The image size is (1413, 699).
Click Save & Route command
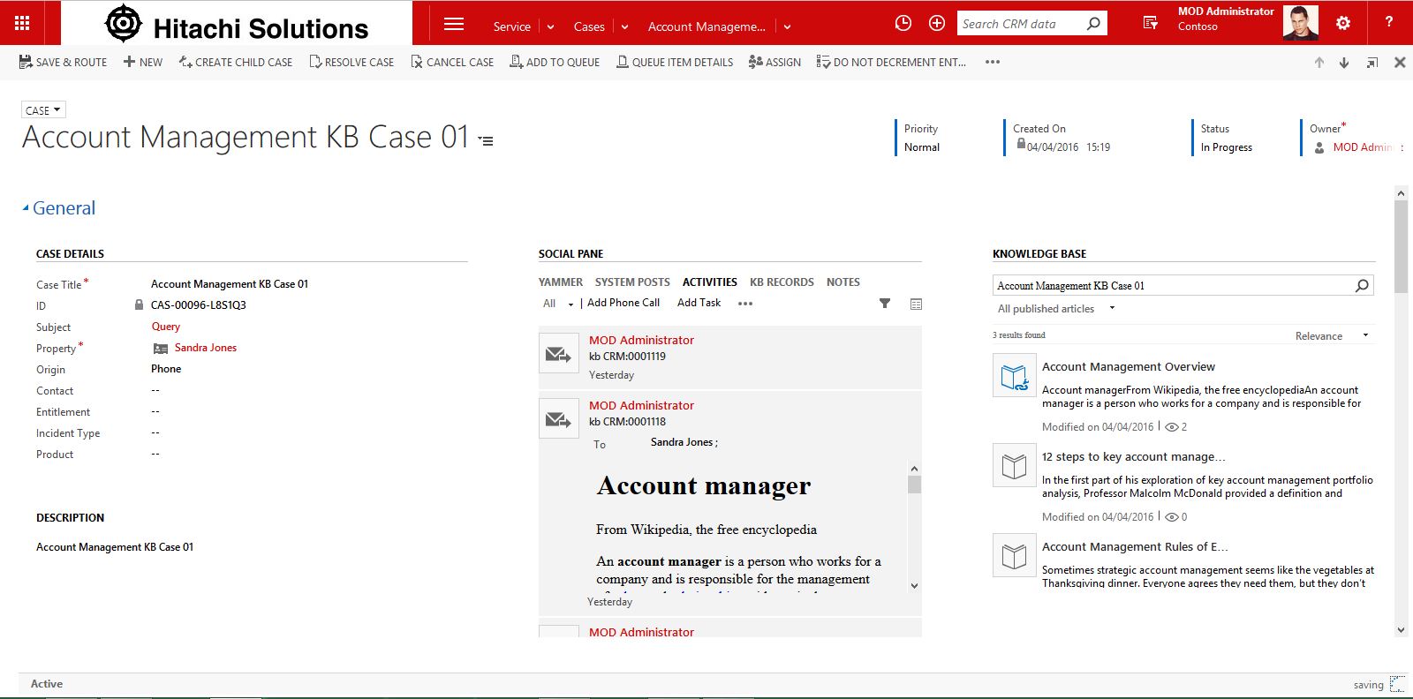coord(63,62)
